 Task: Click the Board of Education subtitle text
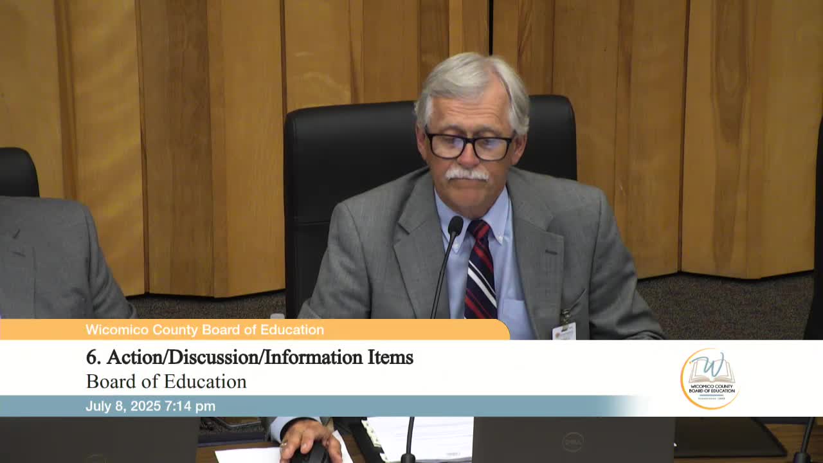tap(165, 381)
